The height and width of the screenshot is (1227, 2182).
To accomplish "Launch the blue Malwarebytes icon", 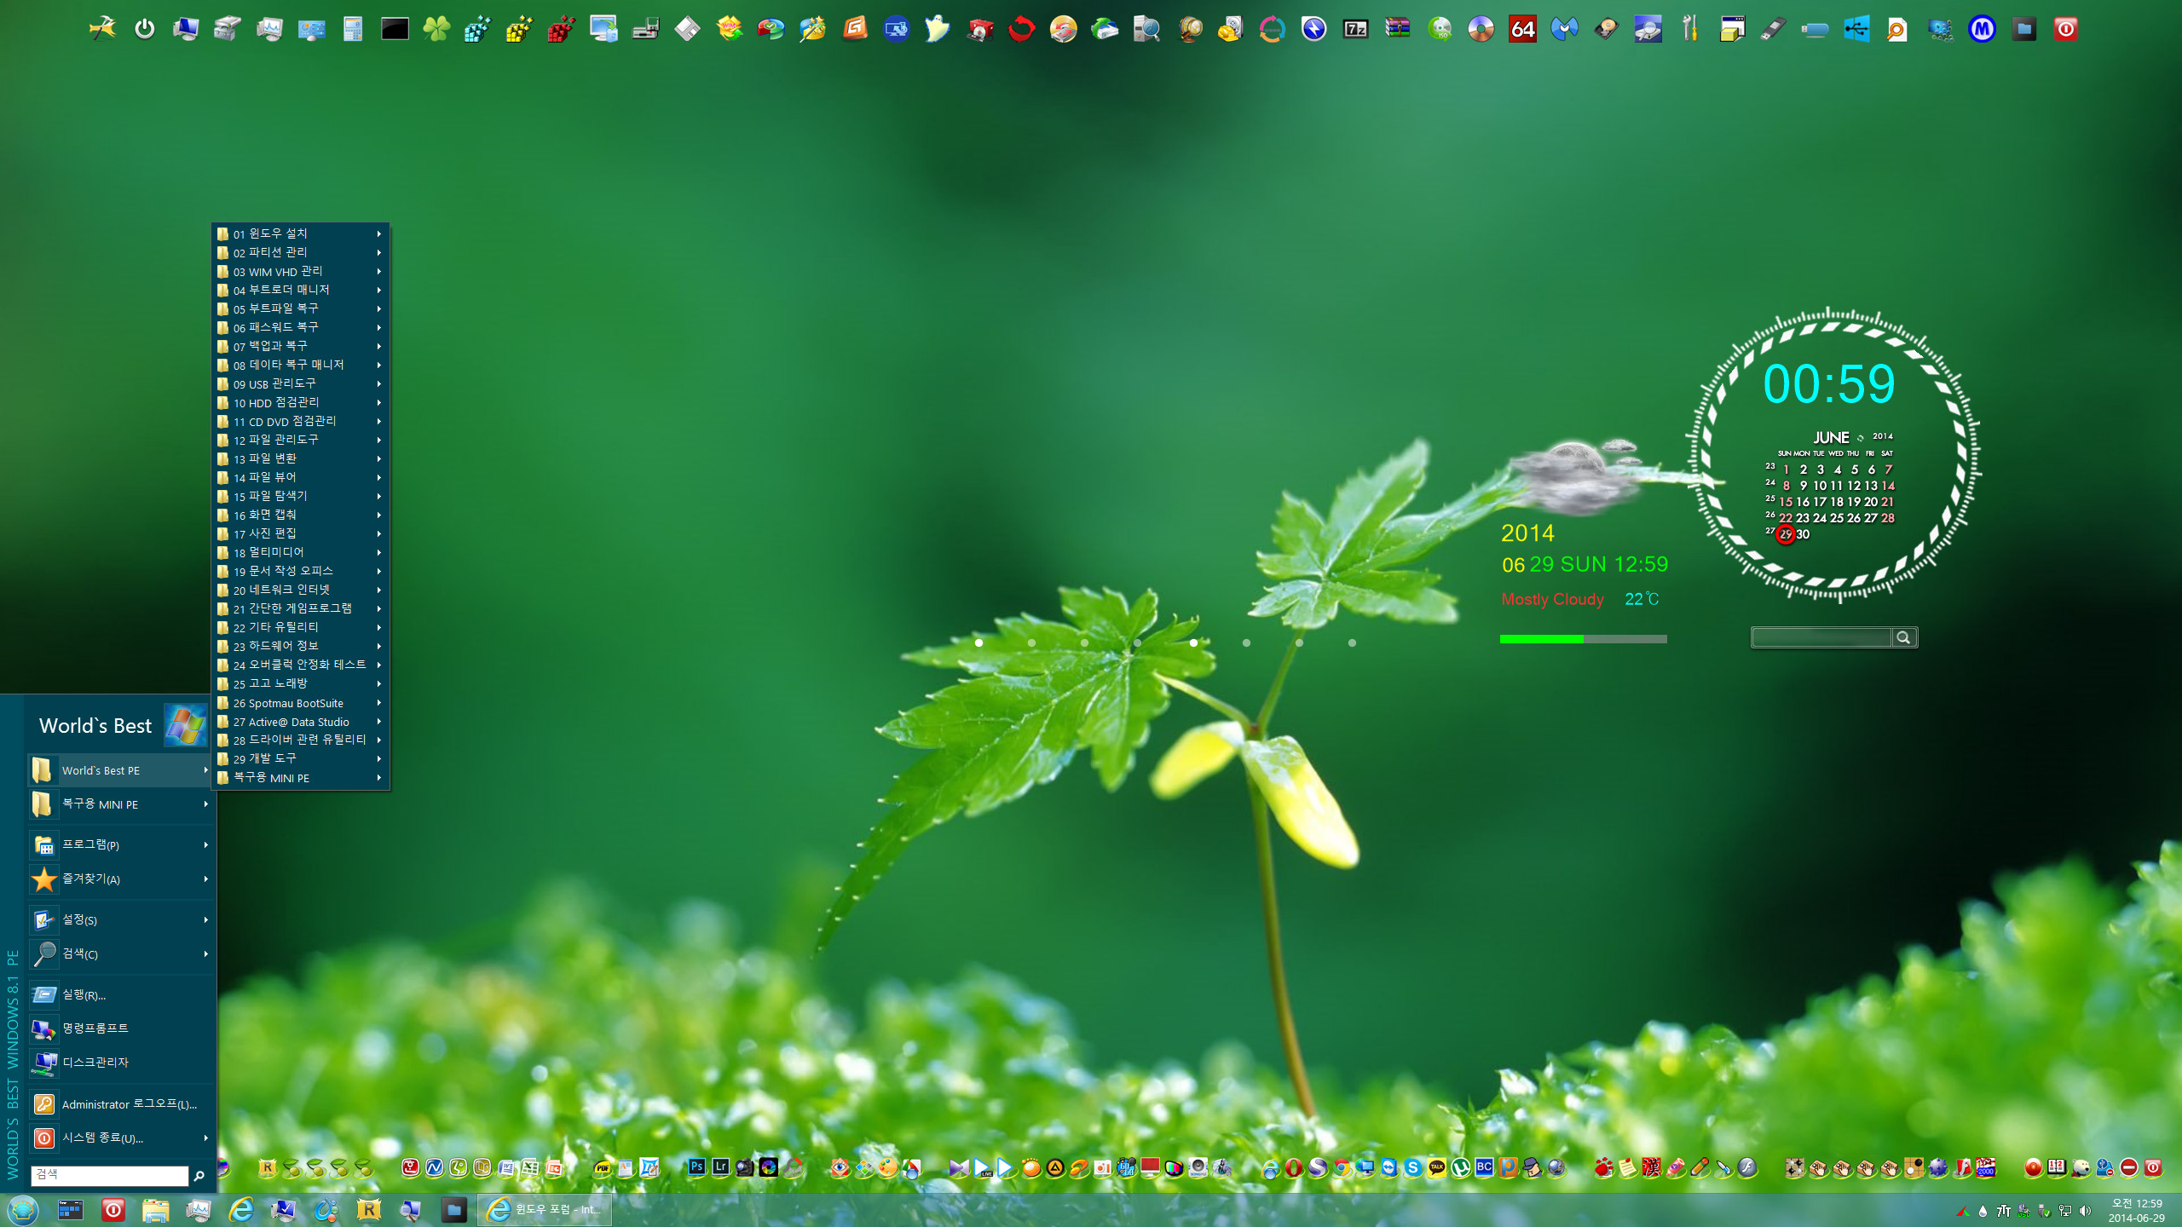I will tap(1564, 29).
